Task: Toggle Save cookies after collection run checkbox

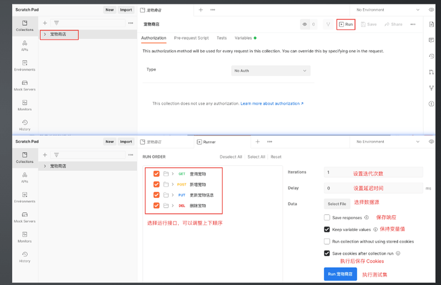Action: pos(327,253)
